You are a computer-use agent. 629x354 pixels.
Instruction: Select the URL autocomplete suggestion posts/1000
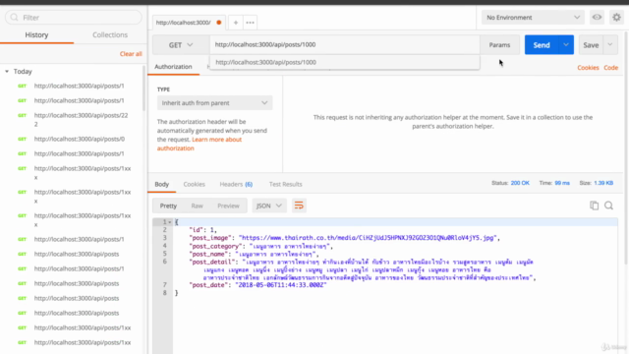[345, 62]
